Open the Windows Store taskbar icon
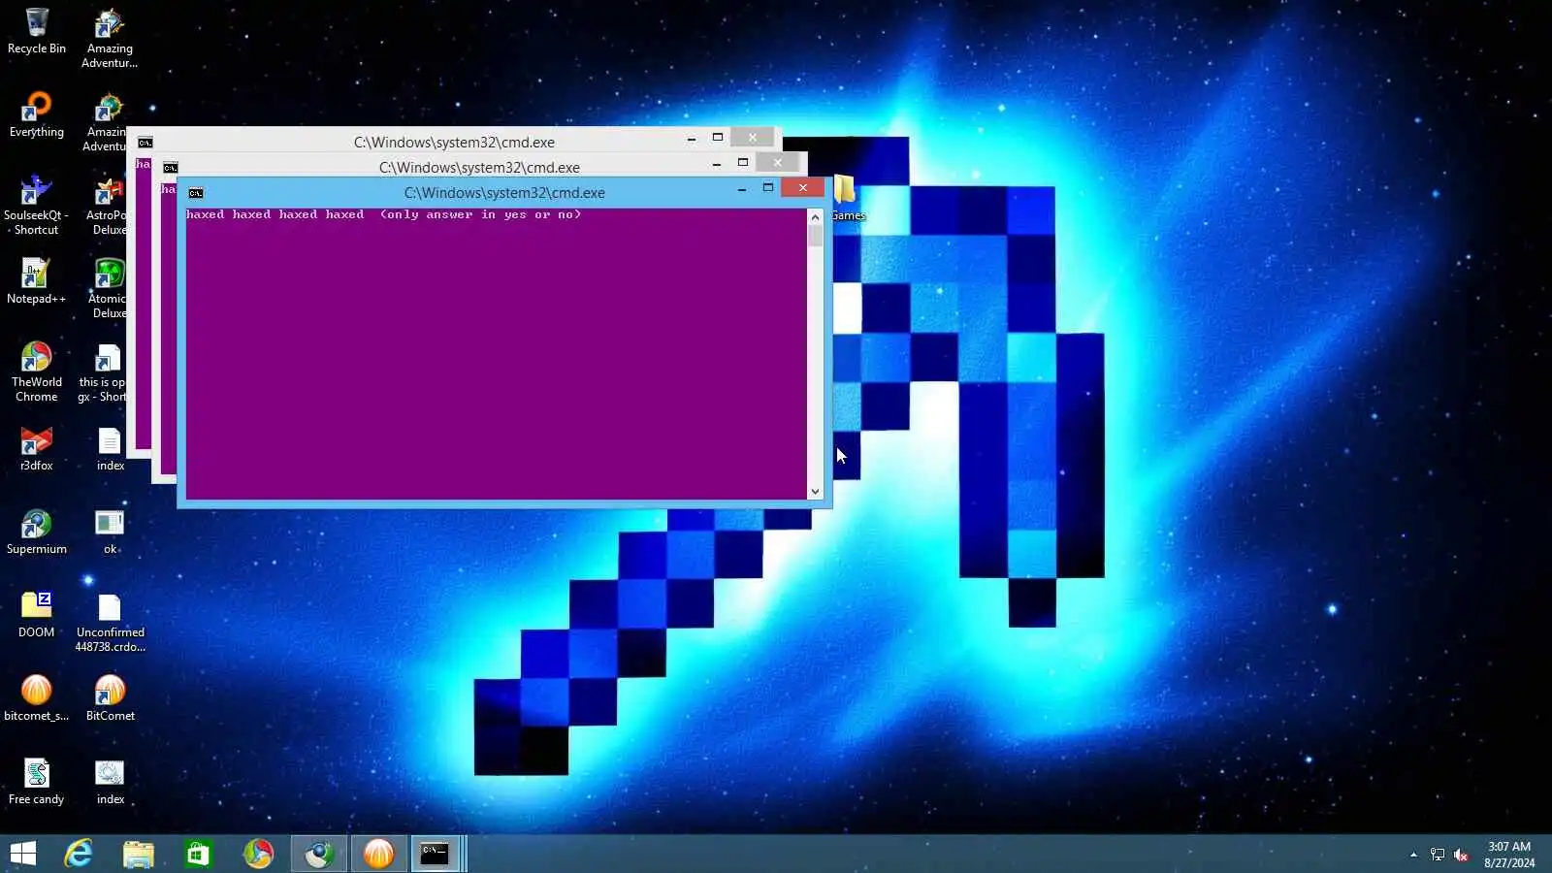 tap(199, 854)
